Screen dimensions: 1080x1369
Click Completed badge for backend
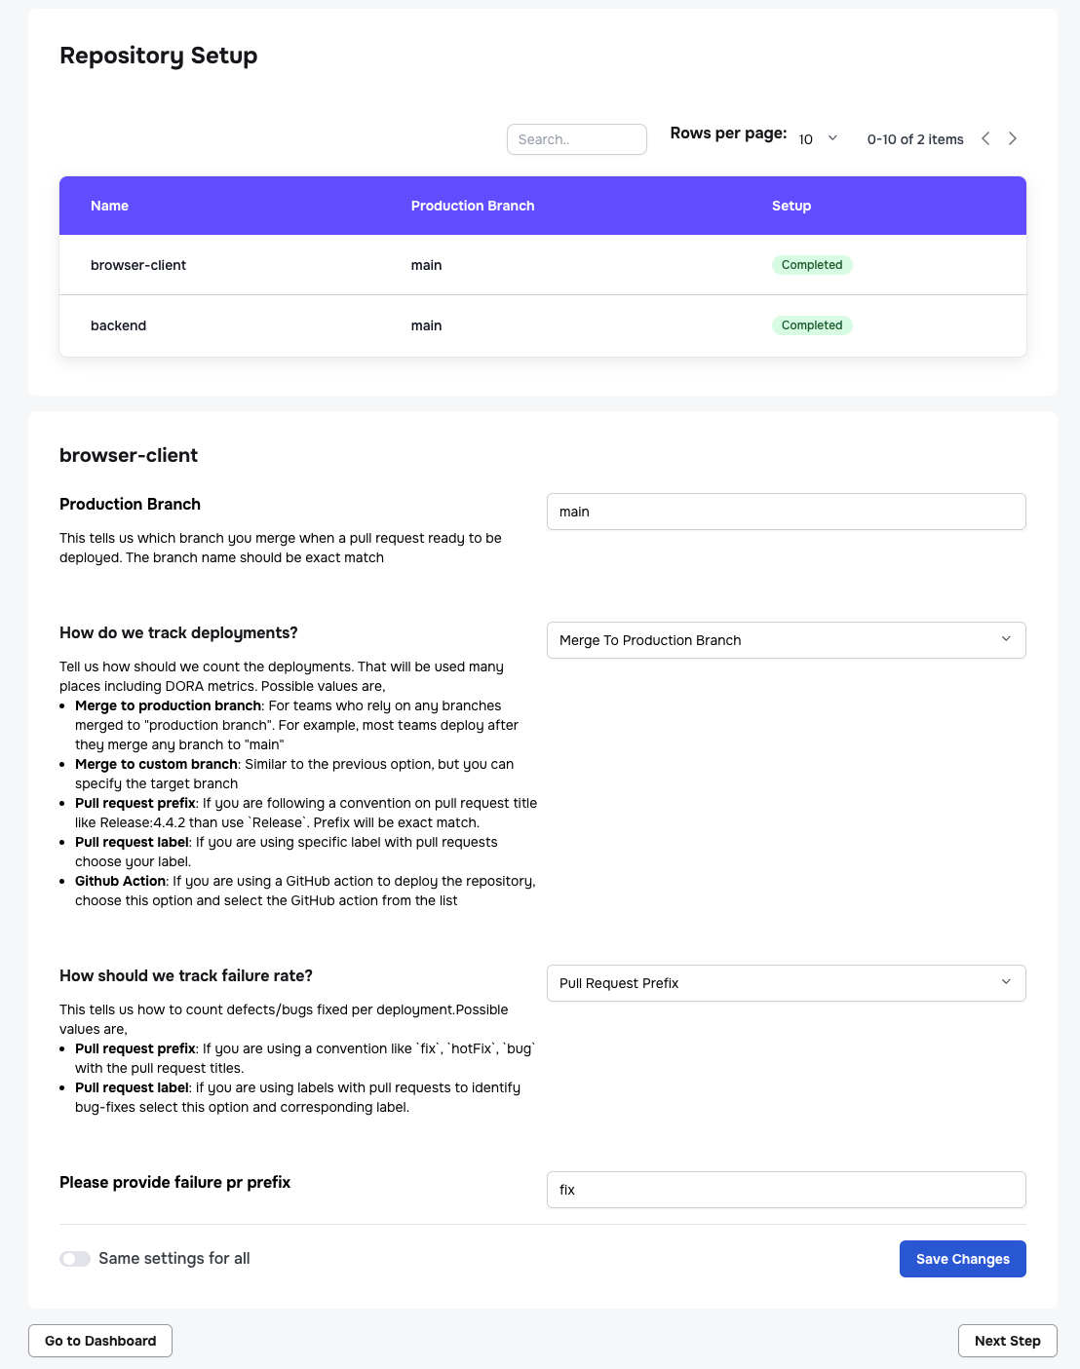pos(812,325)
